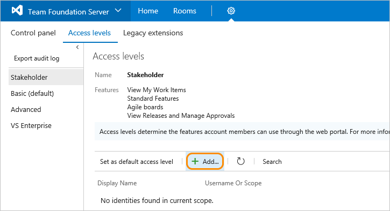Click the Username Or Scope column header
The image size is (390, 211).
pyautogui.click(x=233, y=183)
